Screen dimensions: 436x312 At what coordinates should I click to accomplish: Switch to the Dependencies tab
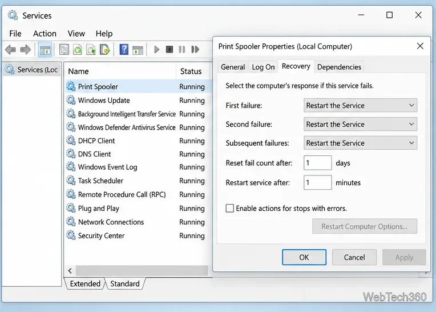(x=339, y=67)
